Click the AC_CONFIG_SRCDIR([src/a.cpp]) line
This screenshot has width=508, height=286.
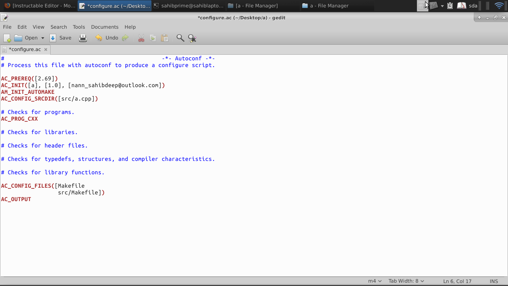(49, 99)
